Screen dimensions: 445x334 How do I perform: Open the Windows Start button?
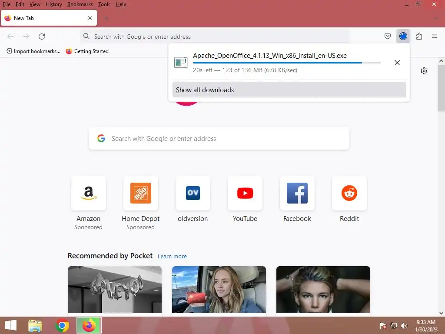(11, 325)
